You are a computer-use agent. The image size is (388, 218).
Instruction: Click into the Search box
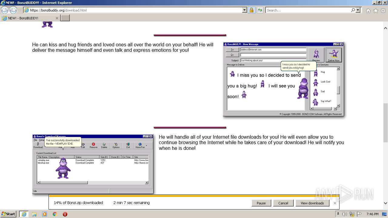[308, 10]
